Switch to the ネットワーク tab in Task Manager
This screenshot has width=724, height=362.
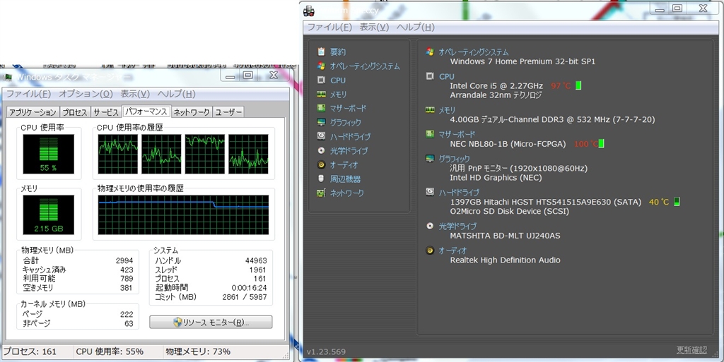coord(191,112)
